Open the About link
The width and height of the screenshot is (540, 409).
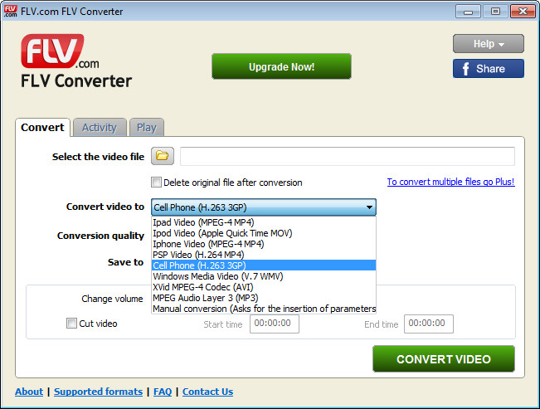[29, 392]
